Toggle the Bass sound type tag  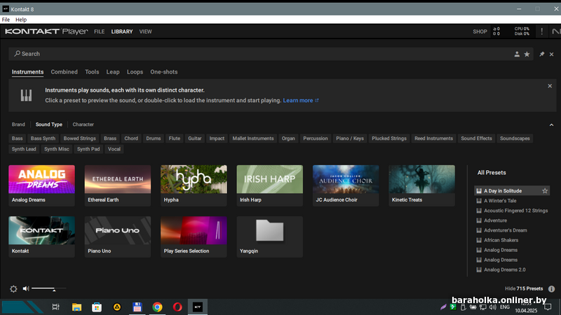tap(17, 139)
